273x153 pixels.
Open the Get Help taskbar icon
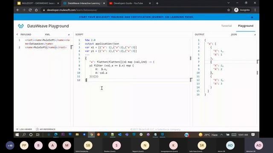pos(187,135)
